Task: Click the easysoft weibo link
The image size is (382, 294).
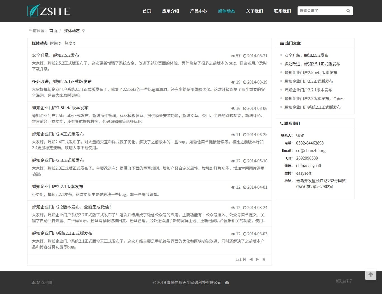Action: (304, 173)
